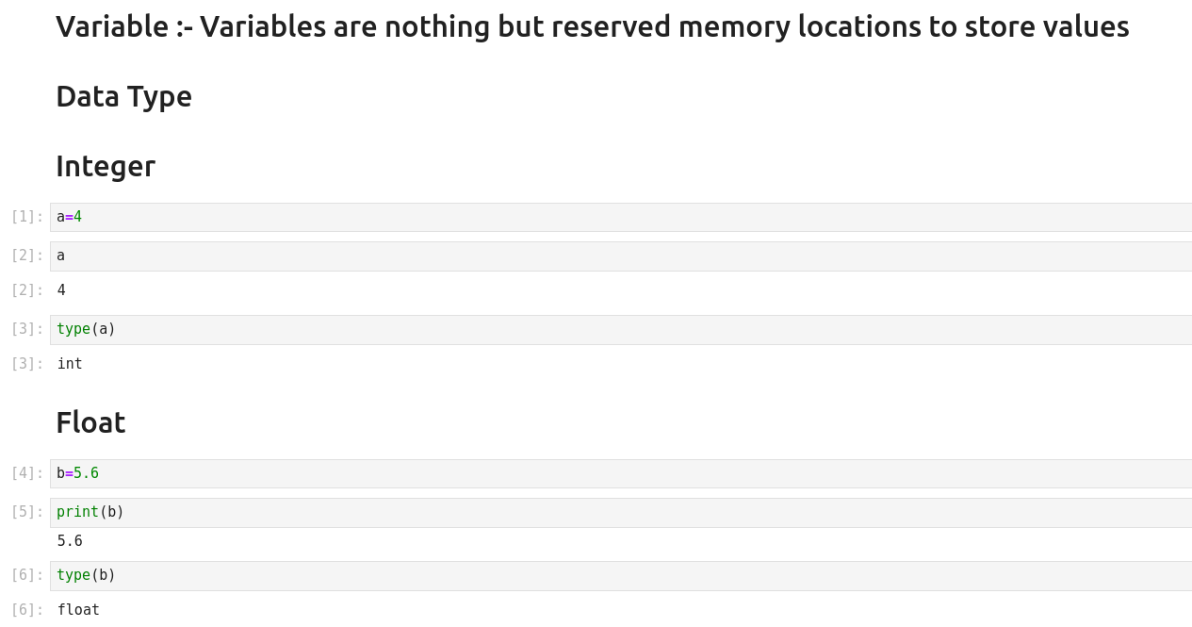Select the float output text

click(x=78, y=610)
